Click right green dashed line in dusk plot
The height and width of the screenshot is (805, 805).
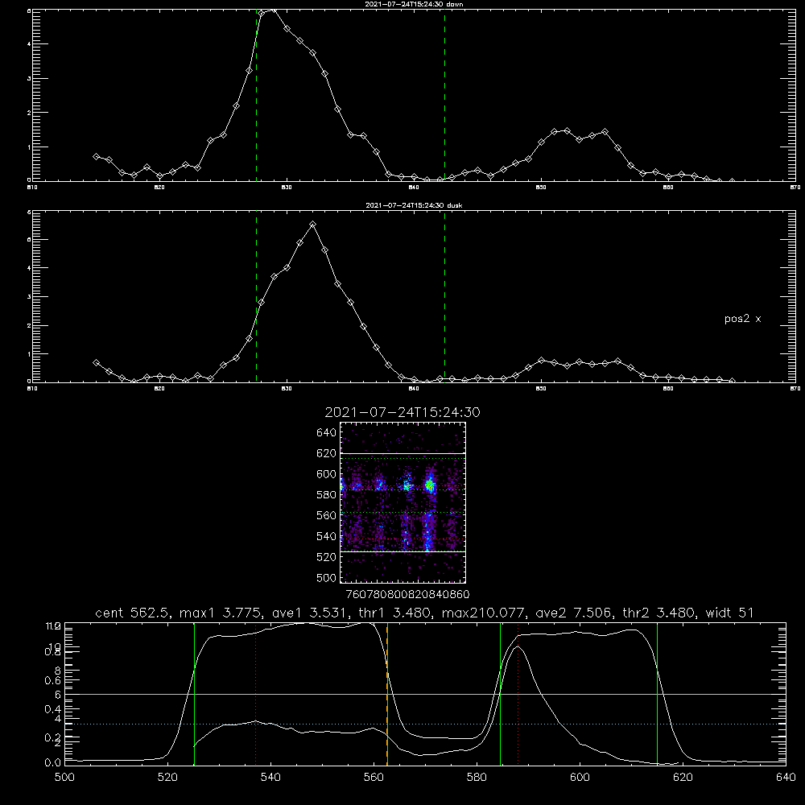click(x=444, y=296)
